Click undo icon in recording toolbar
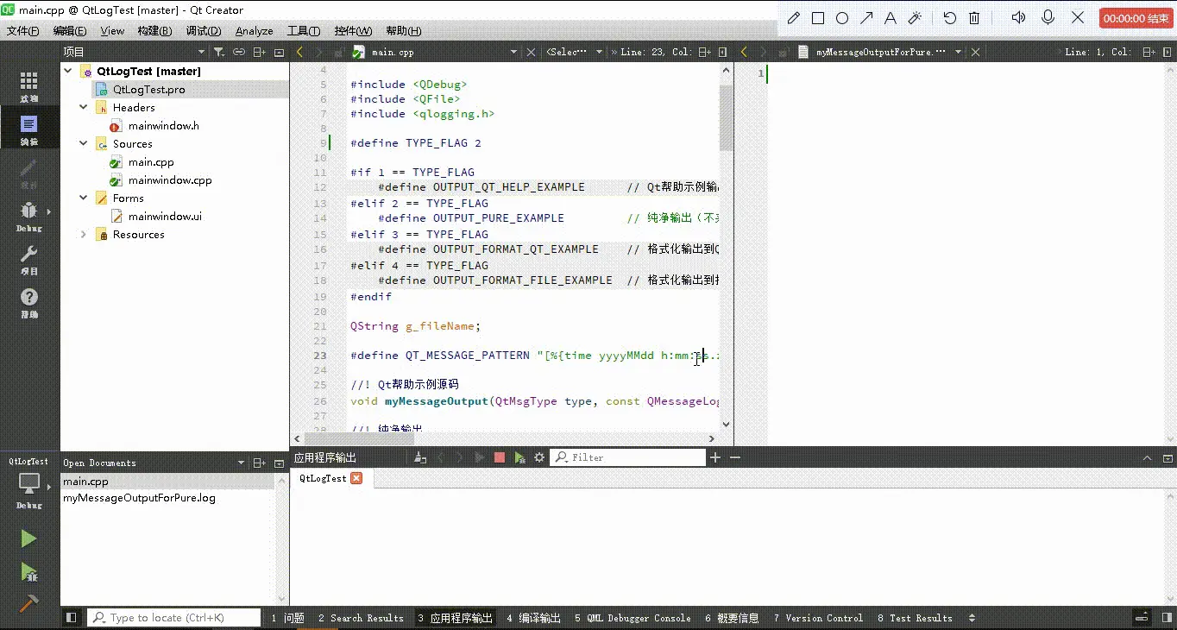The height and width of the screenshot is (630, 1177). tap(950, 18)
